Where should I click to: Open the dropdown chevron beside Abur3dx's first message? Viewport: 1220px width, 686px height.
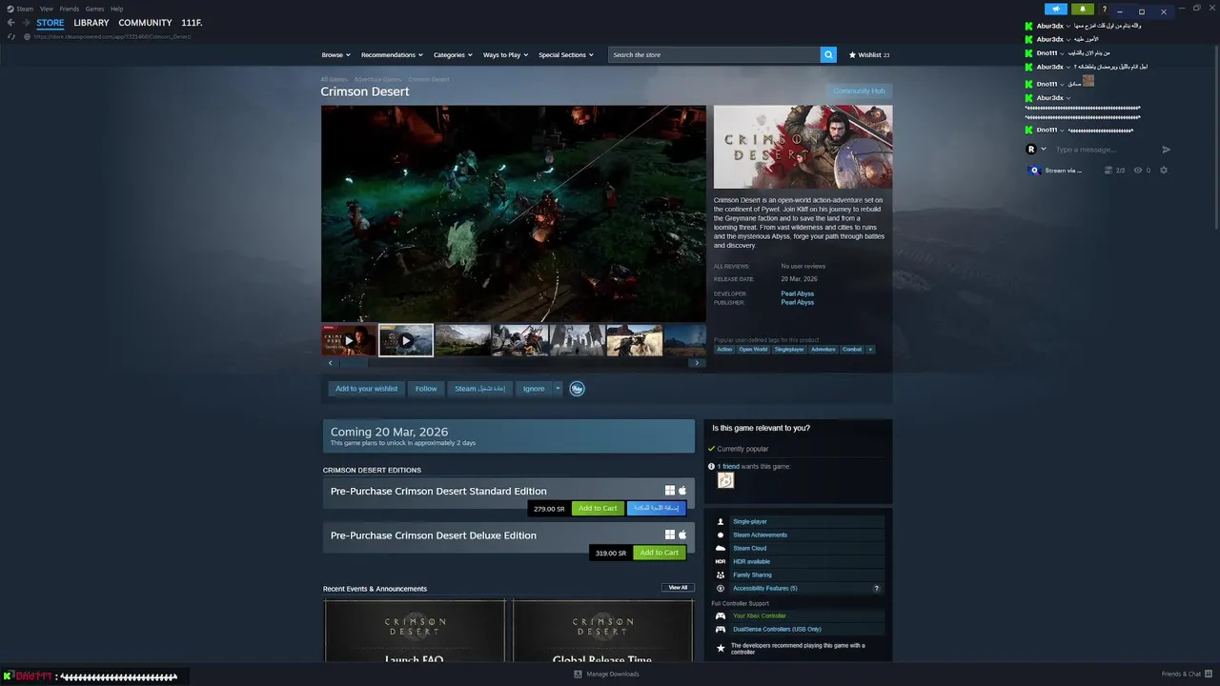pos(1068,26)
